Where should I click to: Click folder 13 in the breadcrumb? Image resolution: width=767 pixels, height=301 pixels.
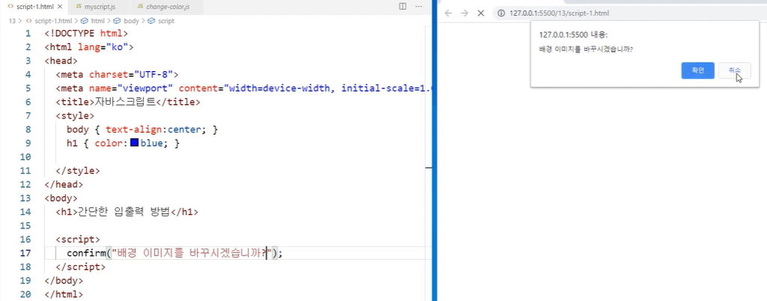pos(12,21)
